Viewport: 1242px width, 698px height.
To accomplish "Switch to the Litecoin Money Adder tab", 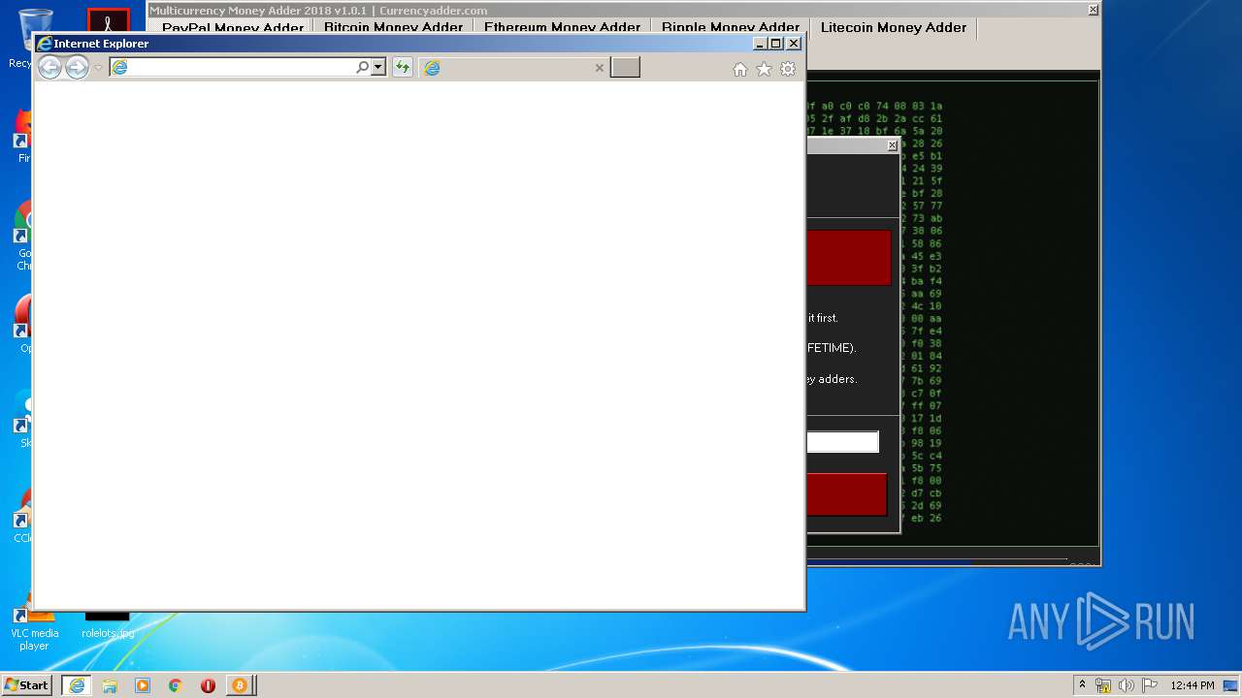I will 894,27.
